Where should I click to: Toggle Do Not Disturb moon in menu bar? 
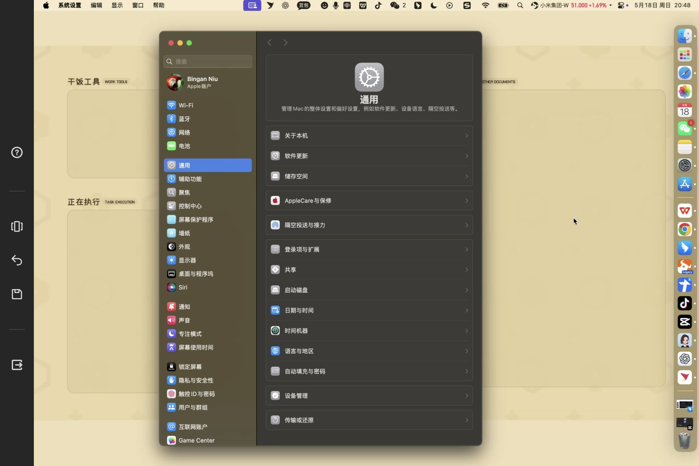[433, 5]
